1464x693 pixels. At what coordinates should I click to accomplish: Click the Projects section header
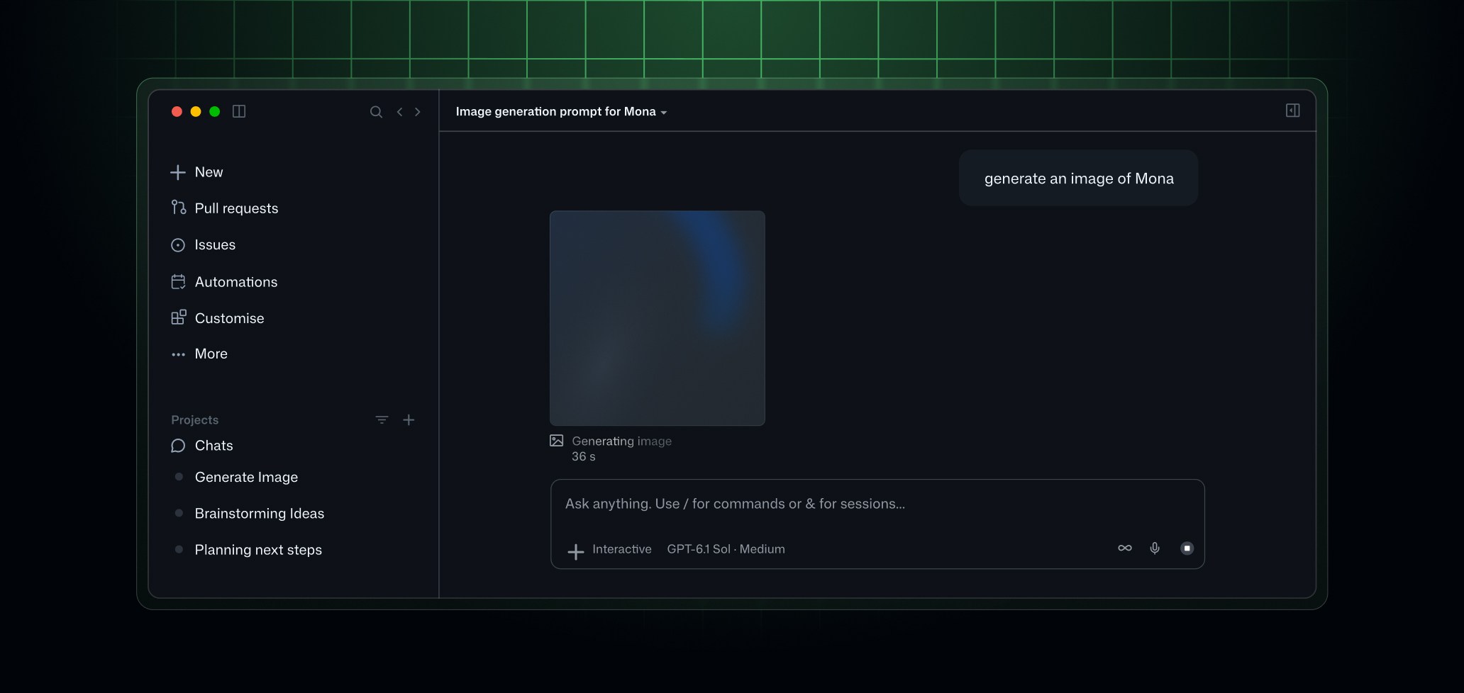coord(194,420)
